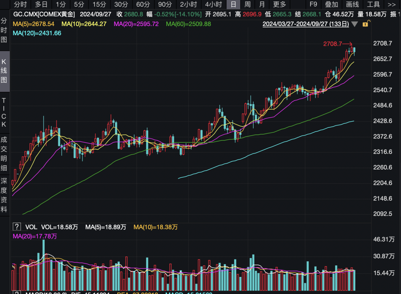The width and height of the screenshot is (401, 294).
Task: Show more toolbar options via >> chevron
Action: (391, 4)
